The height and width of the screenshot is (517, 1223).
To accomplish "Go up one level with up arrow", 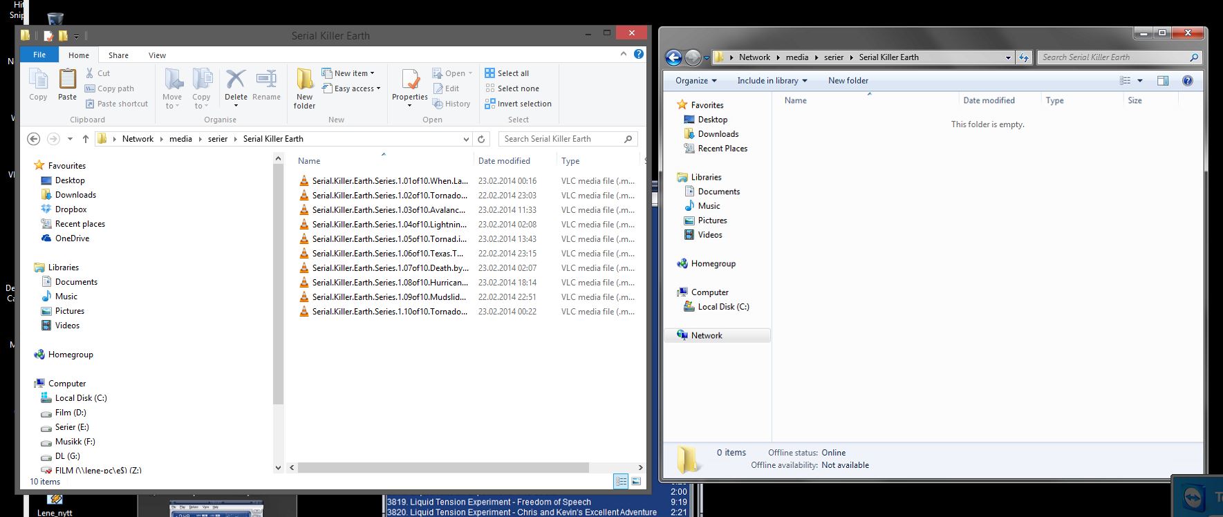I will tap(85, 139).
